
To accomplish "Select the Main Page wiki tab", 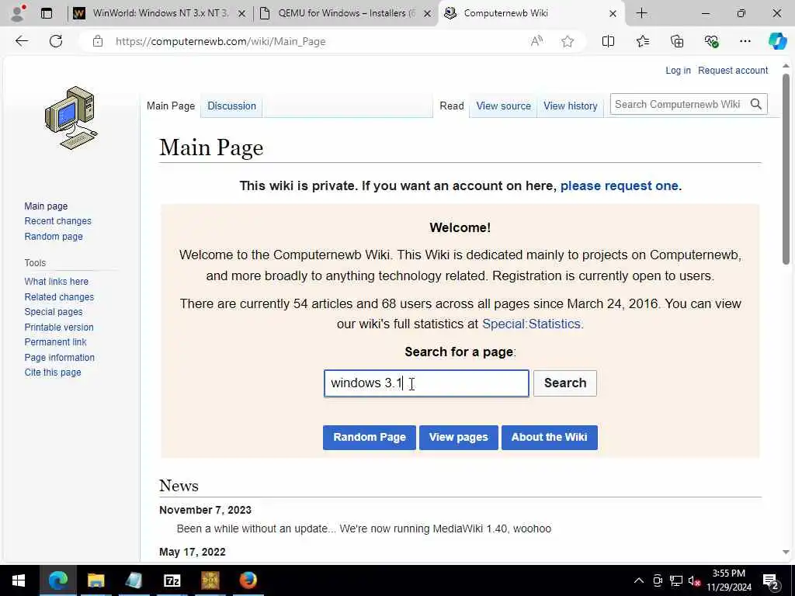I will pos(171,106).
